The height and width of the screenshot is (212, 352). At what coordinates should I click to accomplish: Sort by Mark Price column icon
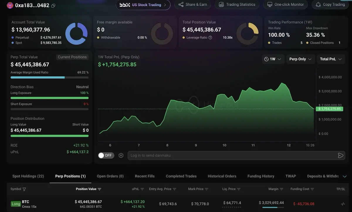pyautogui.click(x=207, y=189)
